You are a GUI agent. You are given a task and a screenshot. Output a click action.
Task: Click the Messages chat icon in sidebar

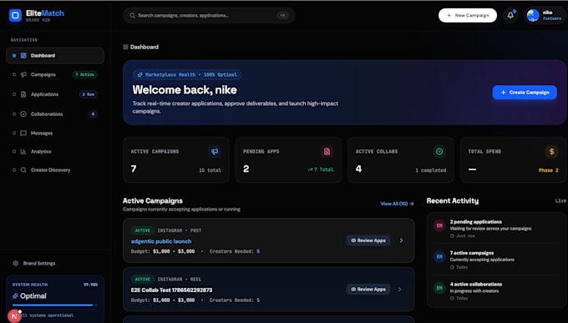(x=23, y=133)
